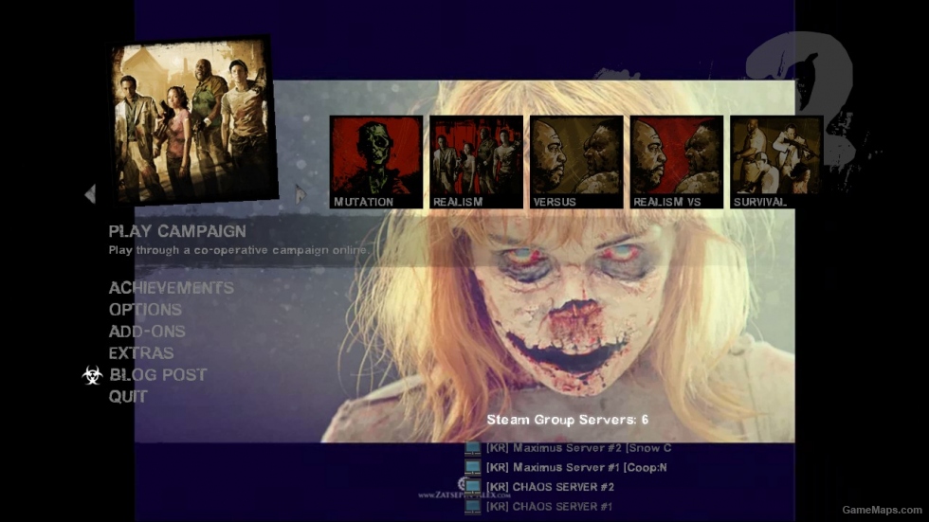929x522 pixels.
Task: Open the Achievements menu
Action: [172, 288]
